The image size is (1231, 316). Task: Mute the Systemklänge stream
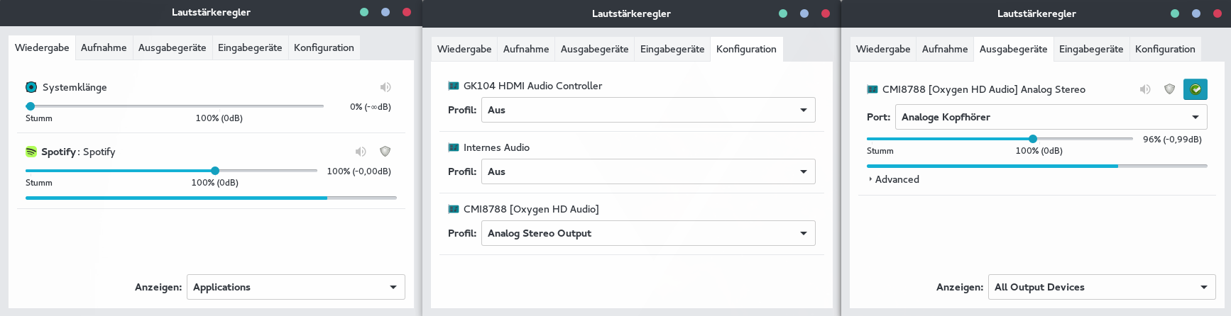pos(385,87)
